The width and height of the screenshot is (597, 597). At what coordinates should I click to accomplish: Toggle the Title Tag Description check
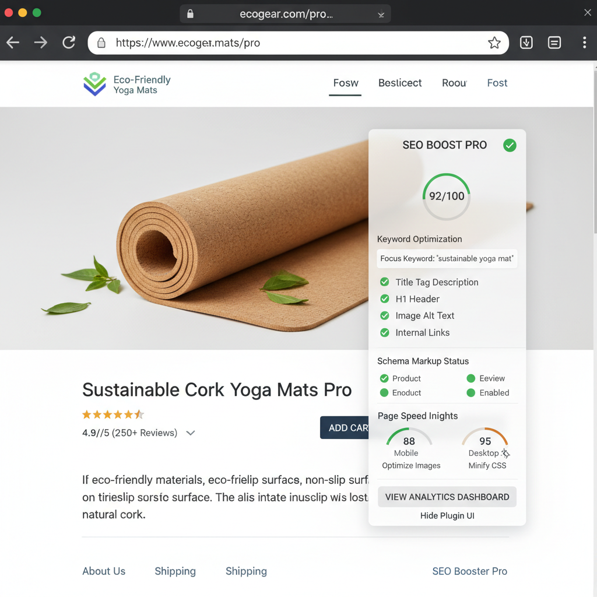tap(385, 282)
